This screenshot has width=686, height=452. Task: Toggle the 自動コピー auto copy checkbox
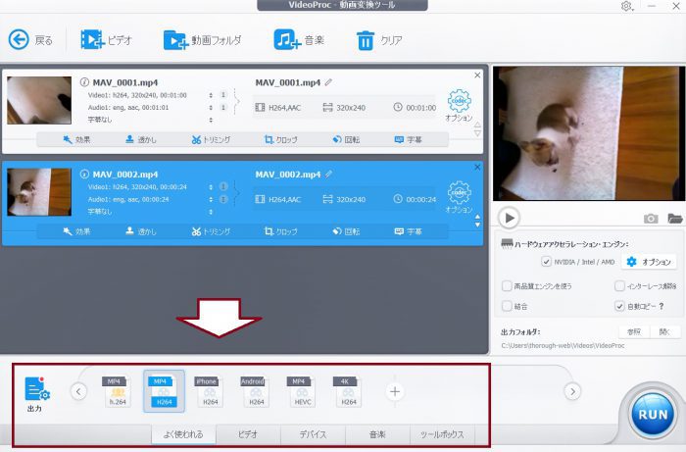click(619, 306)
